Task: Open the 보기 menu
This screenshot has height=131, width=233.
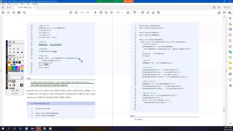Action: (x=16, y=4)
